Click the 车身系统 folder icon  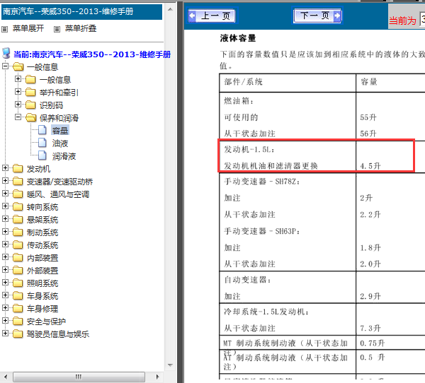(x=18, y=295)
